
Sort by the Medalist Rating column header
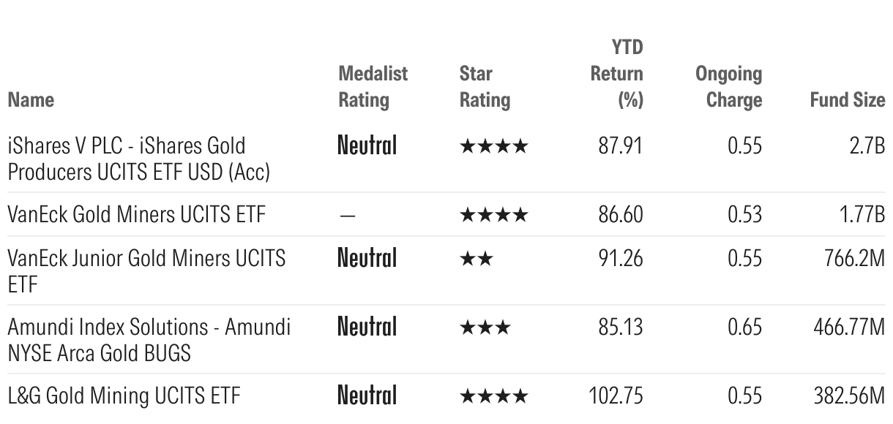(x=373, y=86)
